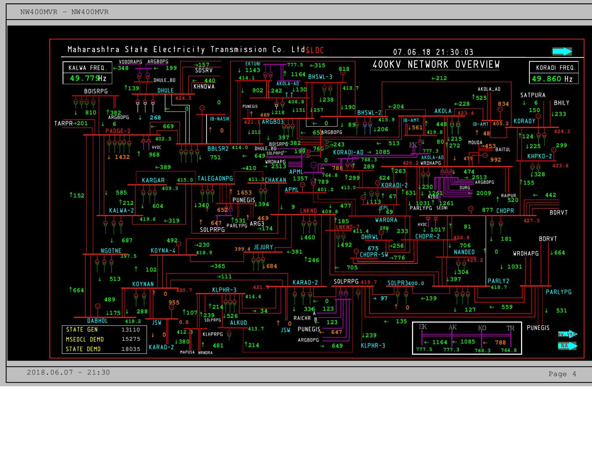Screen dimensions: 592x457
Task: Select the 777.5 voltage under EK in legend
Action: coord(424,349)
